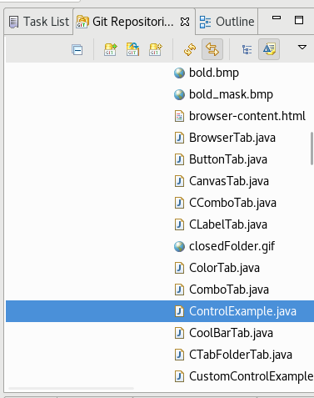Open the View Menu dropdown arrow
The height and width of the screenshot is (398, 314).
pos(302,48)
